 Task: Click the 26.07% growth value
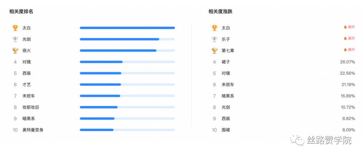(348, 62)
